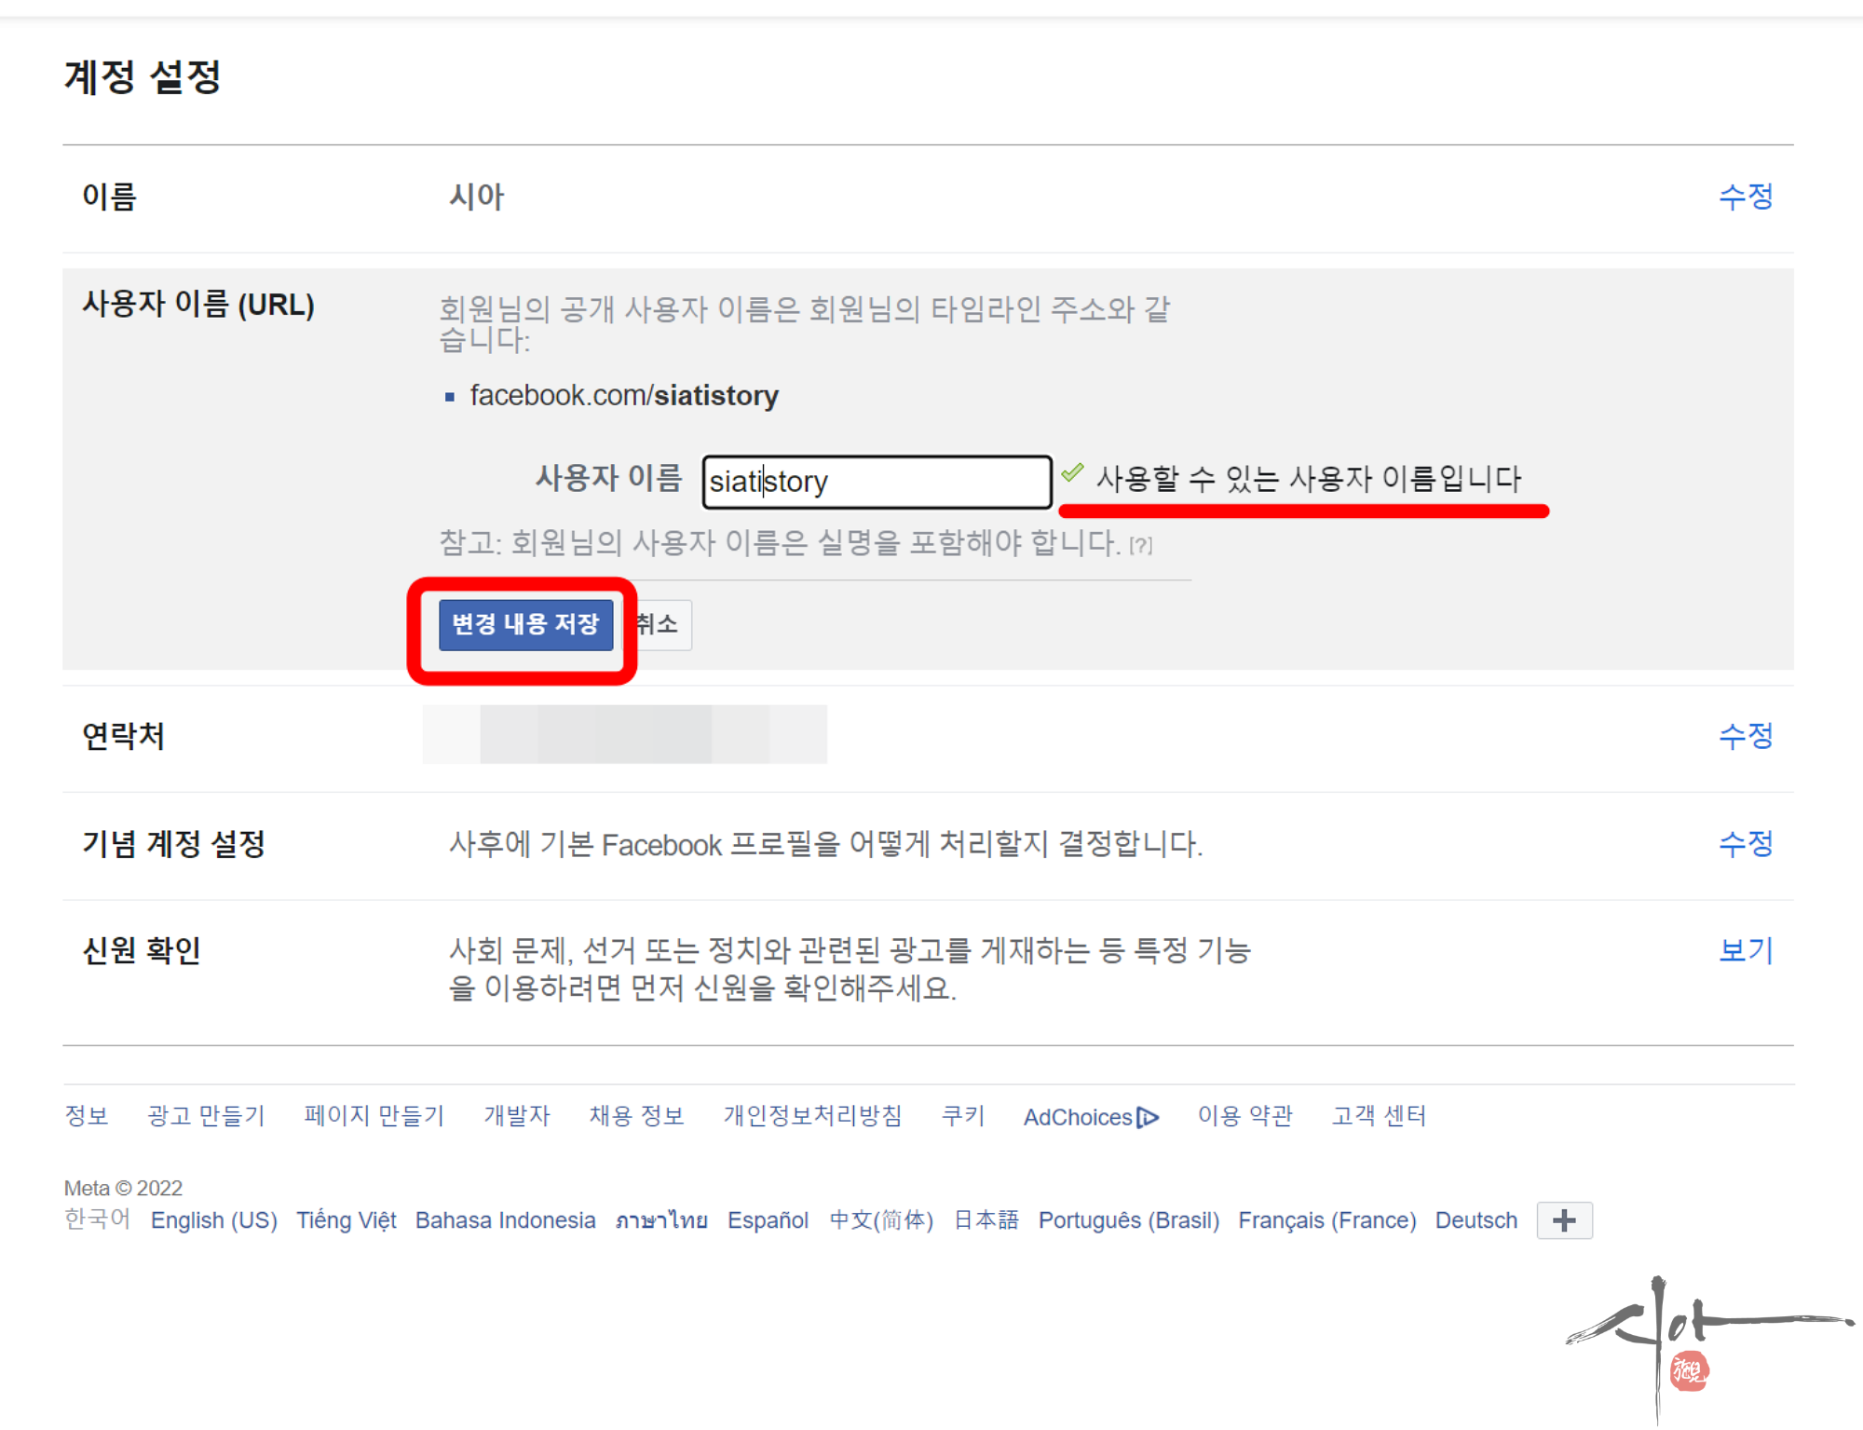Click the 취소 cancel button
The width and height of the screenshot is (1863, 1430).
point(661,624)
